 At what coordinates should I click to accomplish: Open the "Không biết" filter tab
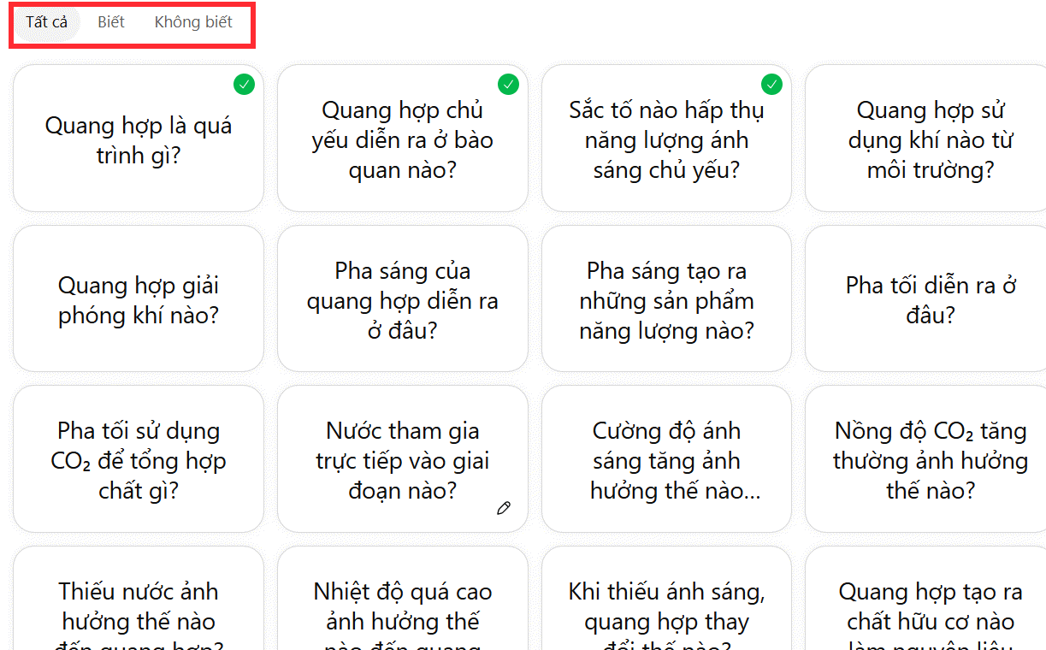[x=193, y=22]
